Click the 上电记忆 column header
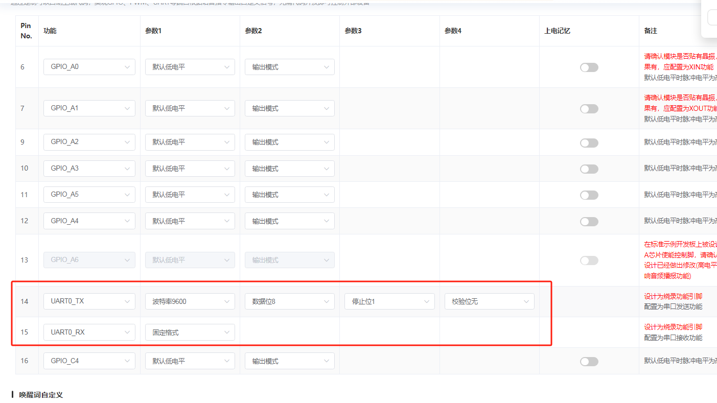Screen dimensions: 717x403 557,31
